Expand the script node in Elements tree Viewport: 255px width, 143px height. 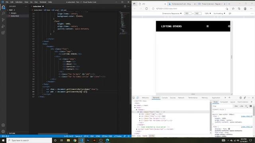[x=137, y=129]
